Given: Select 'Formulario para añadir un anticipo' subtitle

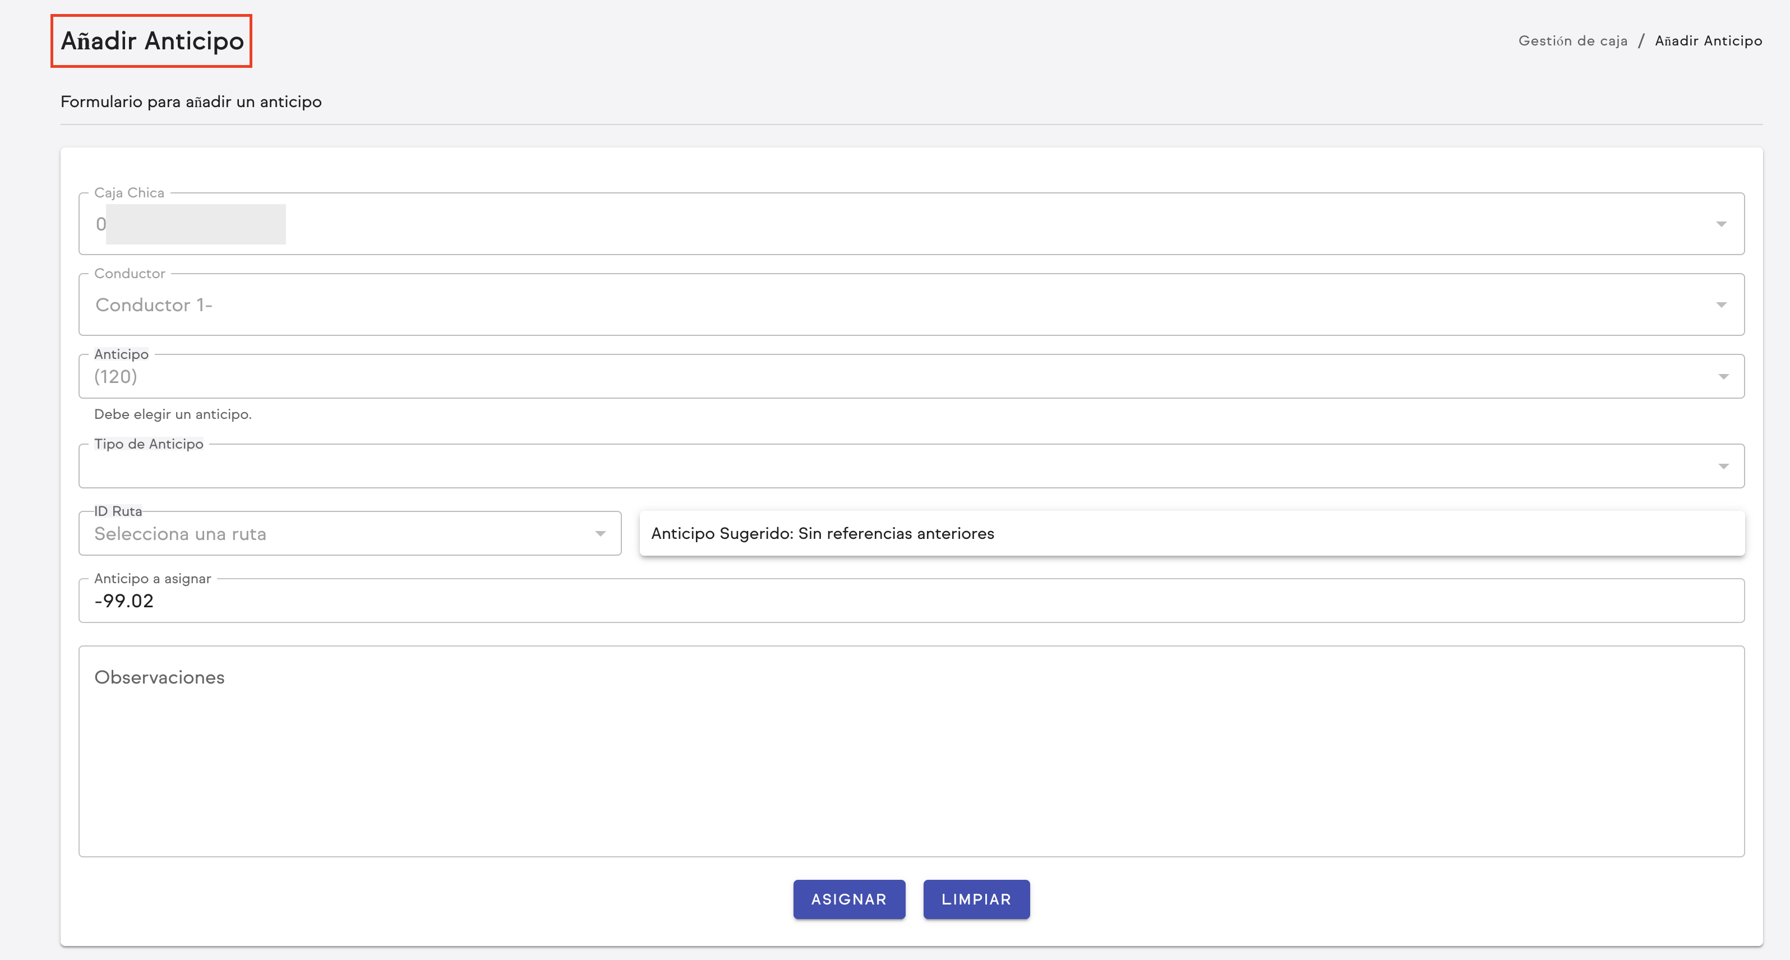Looking at the screenshot, I should click(191, 101).
